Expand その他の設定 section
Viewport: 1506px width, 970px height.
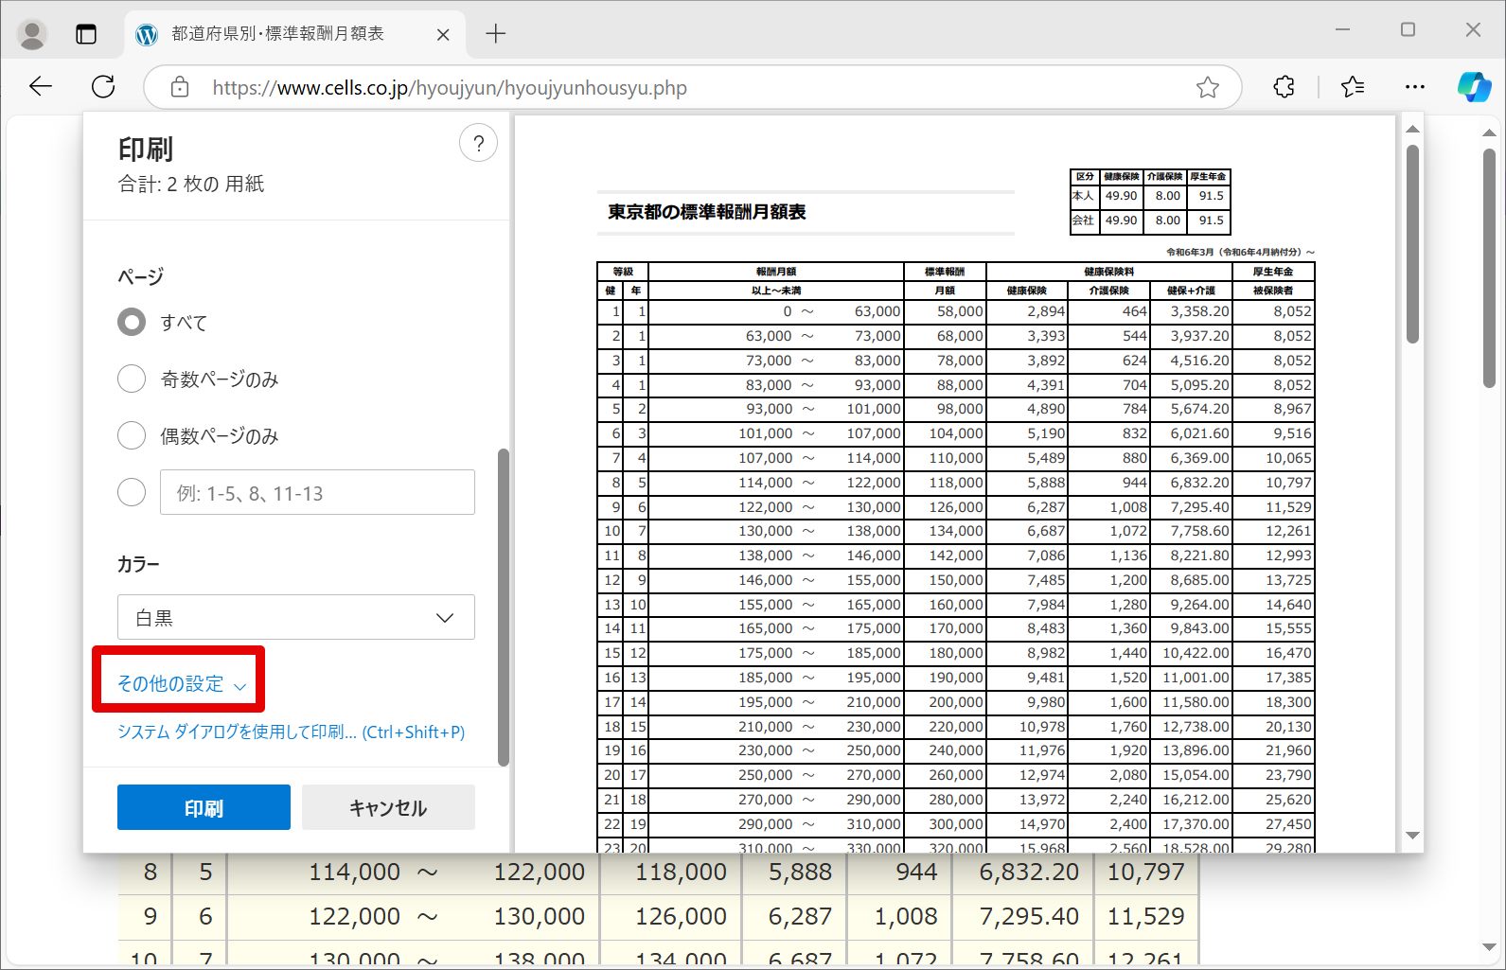tap(181, 683)
